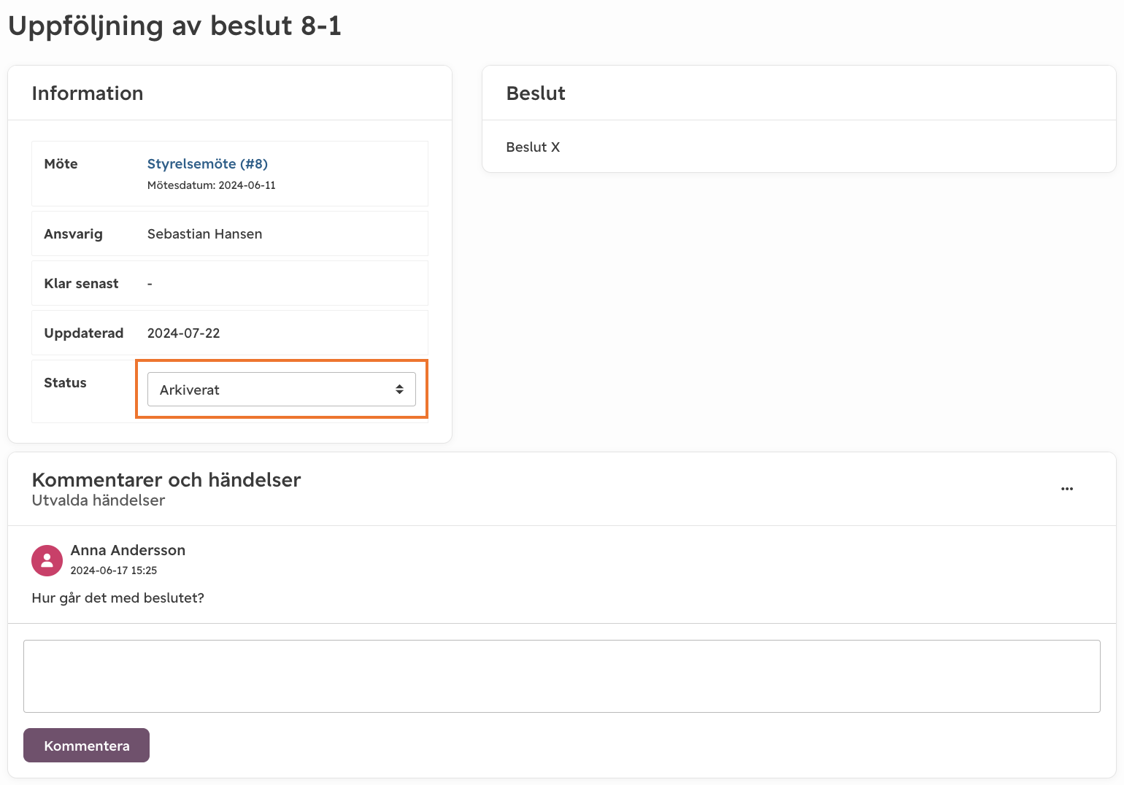Image resolution: width=1124 pixels, height=785 pixels.
Task: Click the Mötesdatum 2024-06-11 text
Action: tap(212, 185)
